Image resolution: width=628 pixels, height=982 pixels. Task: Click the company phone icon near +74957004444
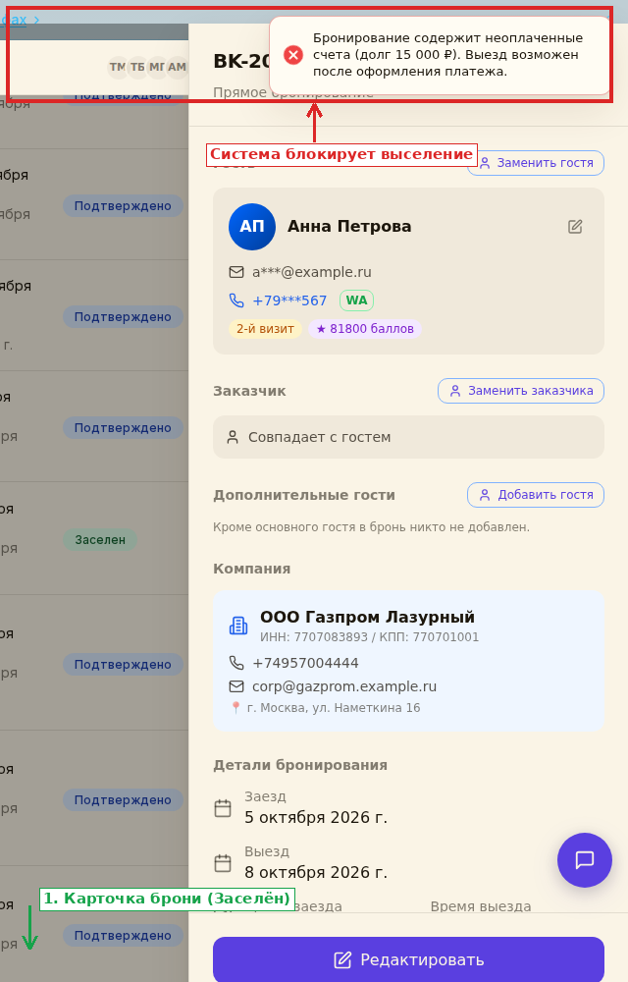point(236,663)
